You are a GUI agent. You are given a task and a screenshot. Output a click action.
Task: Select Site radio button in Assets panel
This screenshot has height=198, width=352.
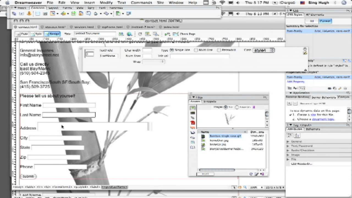[226, 107]
